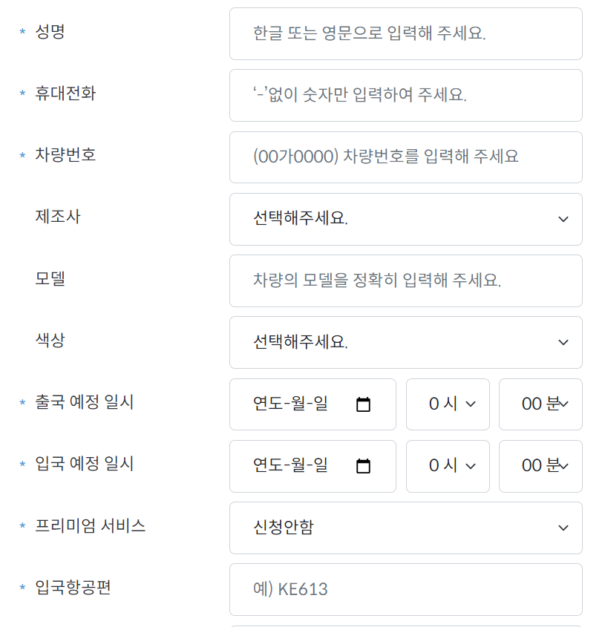Click the phone number (휴대전화) input field
605x627 pixels.
(x=405, y=95)
